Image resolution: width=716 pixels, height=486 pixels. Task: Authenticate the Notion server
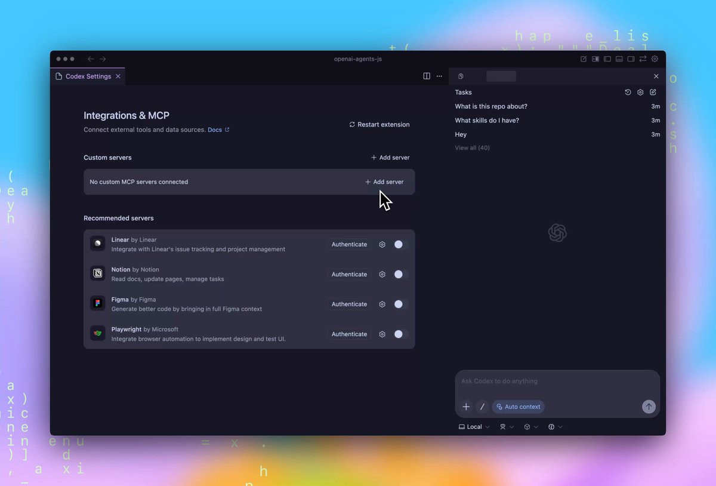pos(349,274)
